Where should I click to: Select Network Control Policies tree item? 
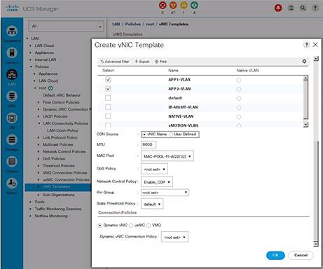[64, 151]
